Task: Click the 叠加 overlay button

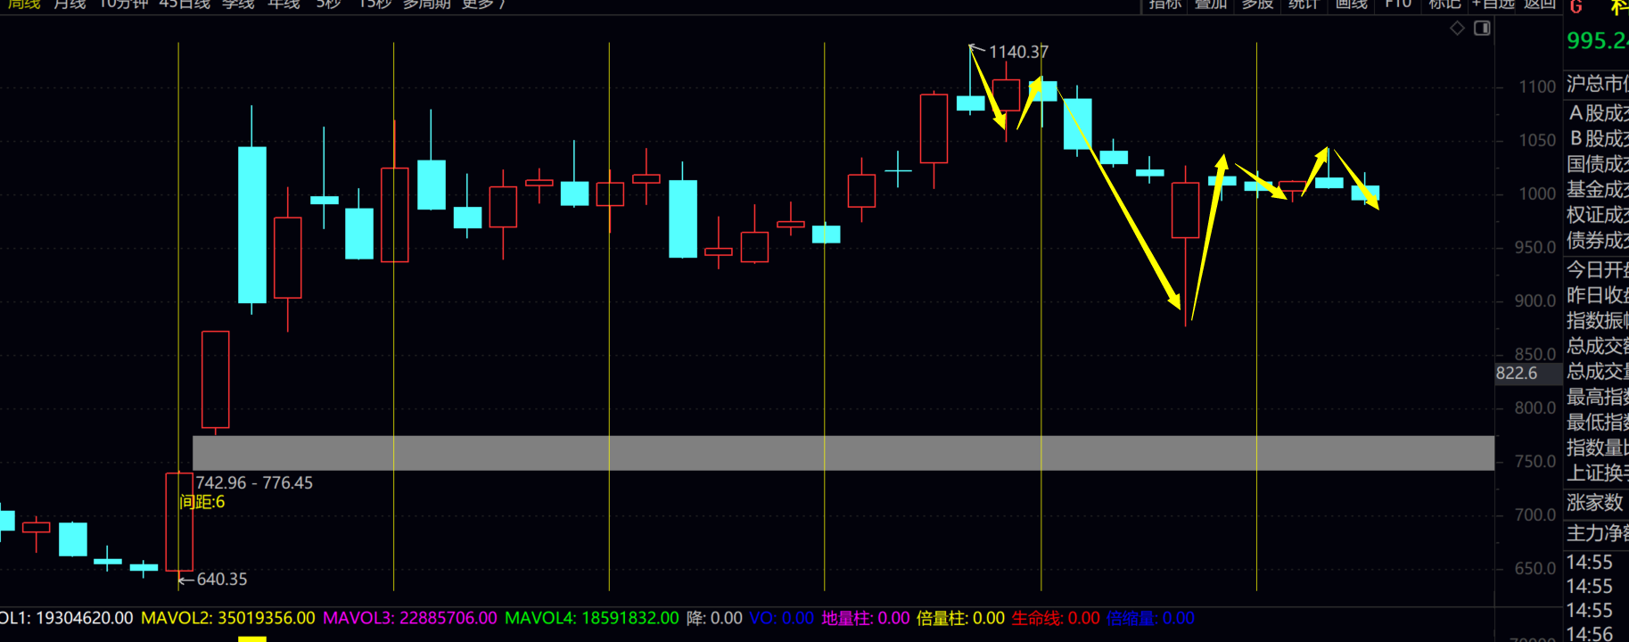Action: click(x=1211, y=4)
